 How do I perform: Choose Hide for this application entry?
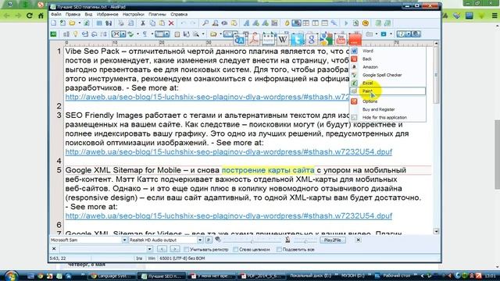[x=387, y=117]
